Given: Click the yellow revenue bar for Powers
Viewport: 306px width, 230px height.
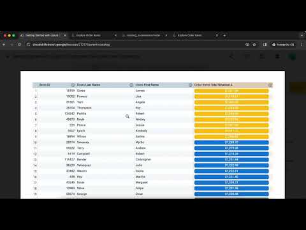Looking at the screenshot, I should coord(231,96).
